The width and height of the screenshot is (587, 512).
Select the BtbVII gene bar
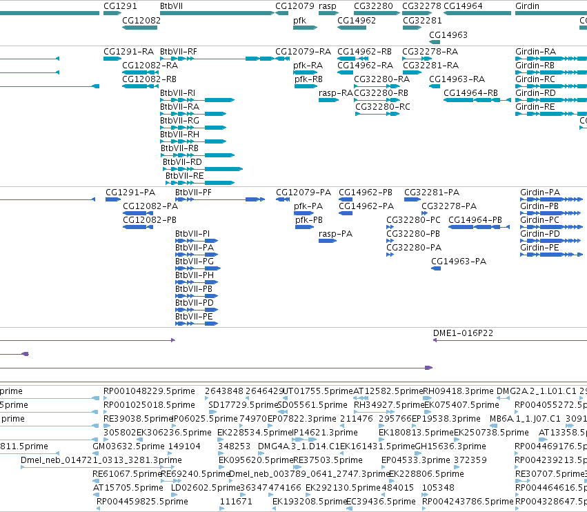click(x=217, y=13)
